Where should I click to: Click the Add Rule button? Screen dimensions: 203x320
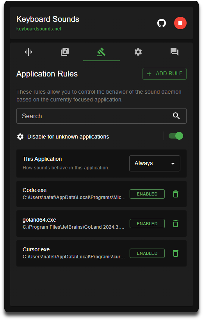164,74
